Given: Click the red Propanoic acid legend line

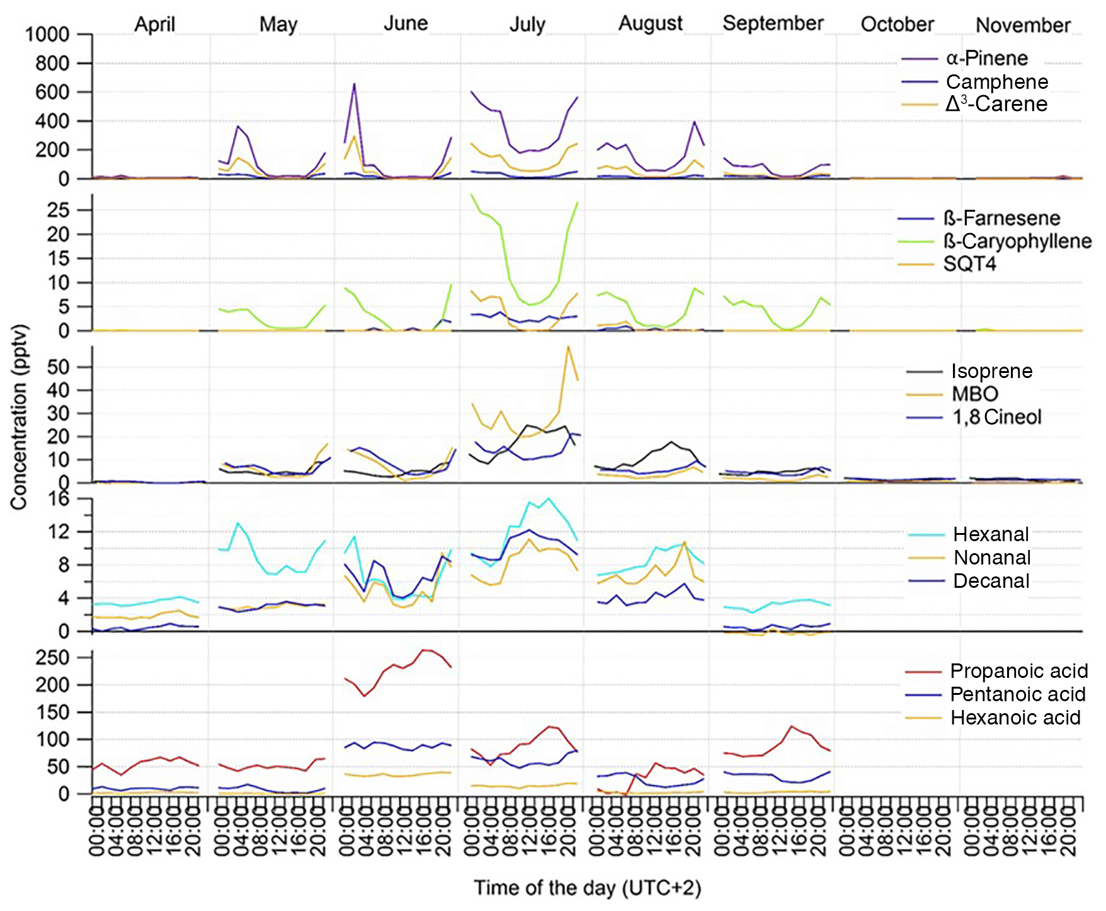Looking at the screenshot, I should point(923,672).
